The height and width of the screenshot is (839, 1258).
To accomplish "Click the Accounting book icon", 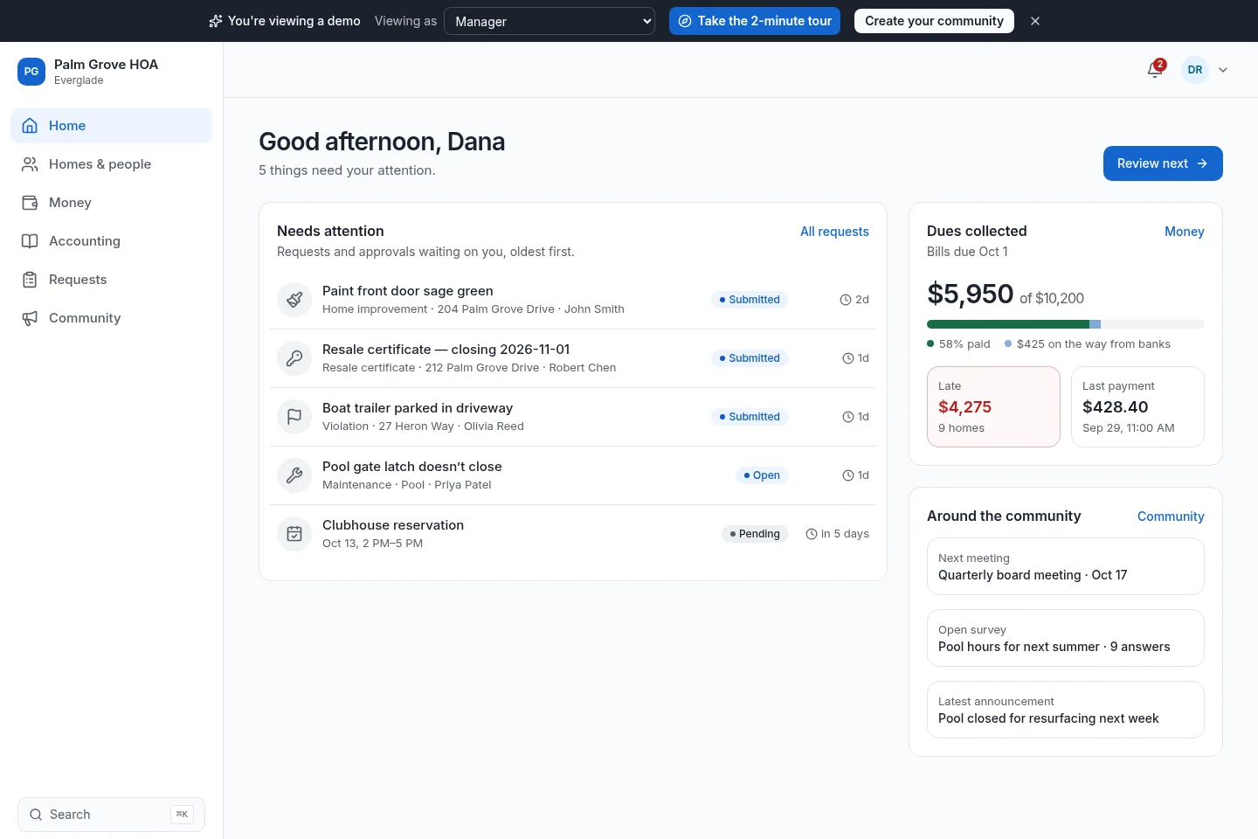I will coord(30,241).
